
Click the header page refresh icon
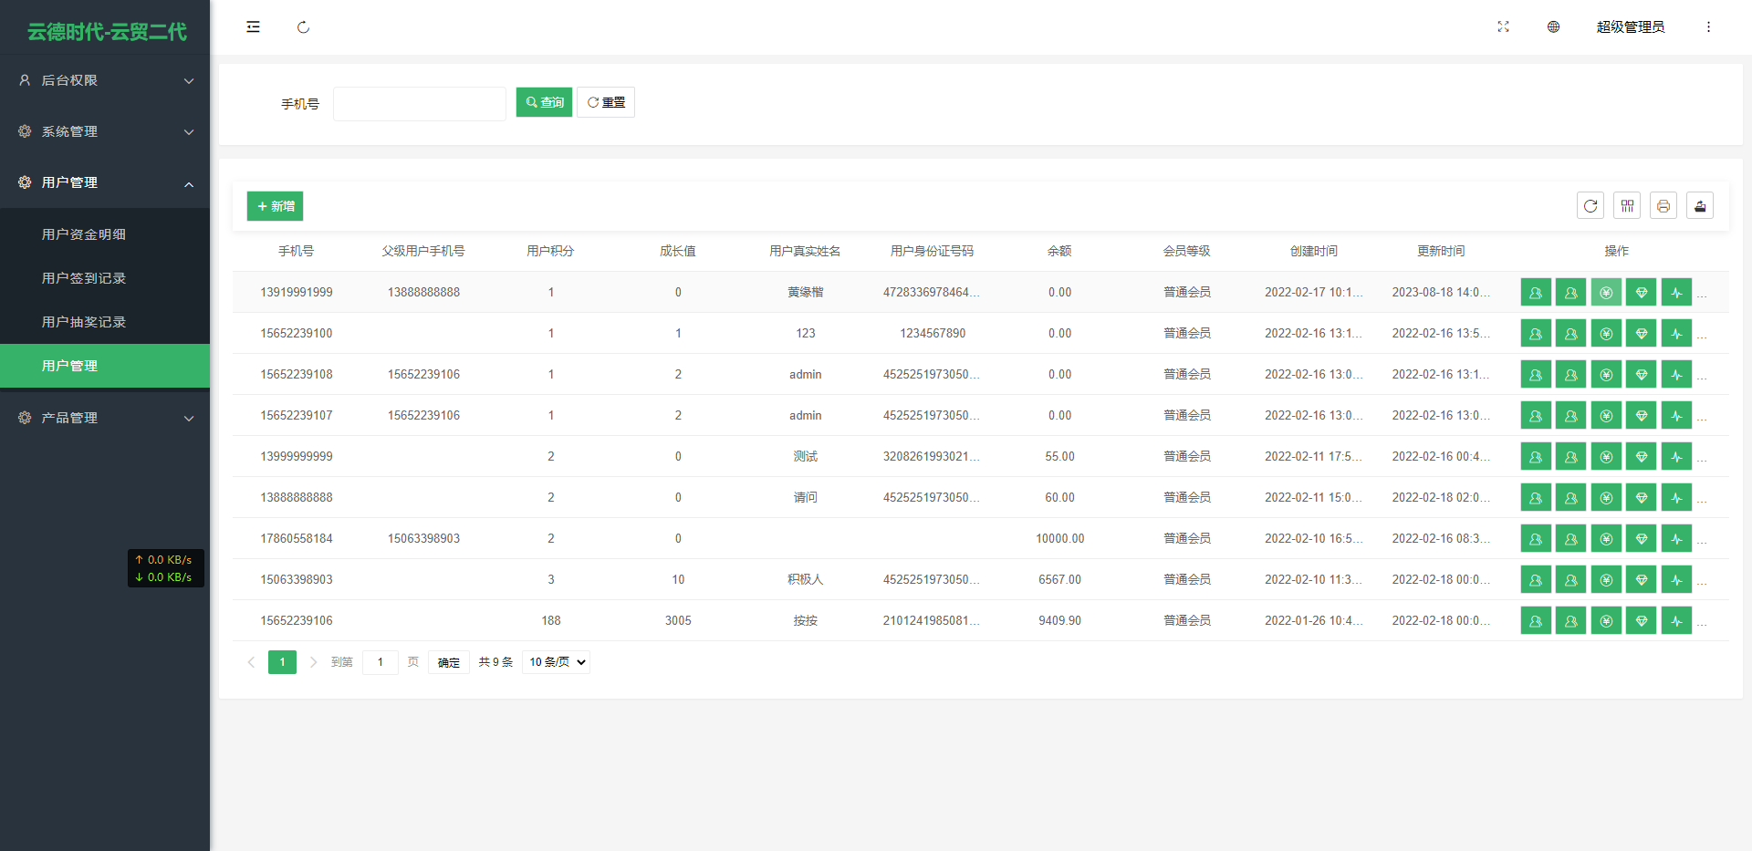pos(303,27)
